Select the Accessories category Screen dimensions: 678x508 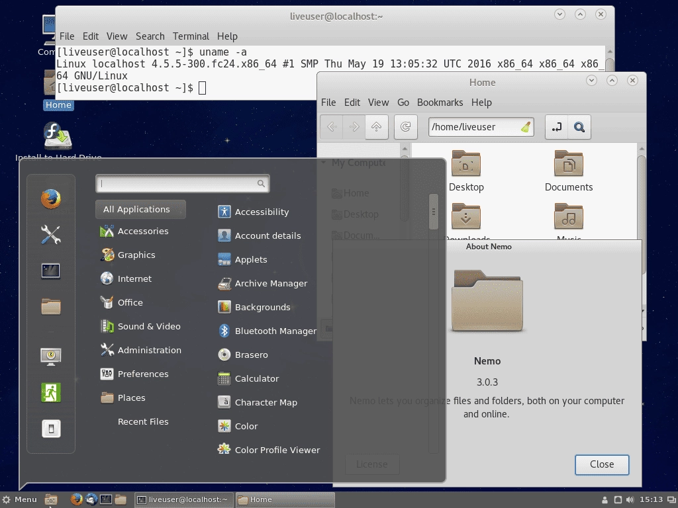coord(134,231)
